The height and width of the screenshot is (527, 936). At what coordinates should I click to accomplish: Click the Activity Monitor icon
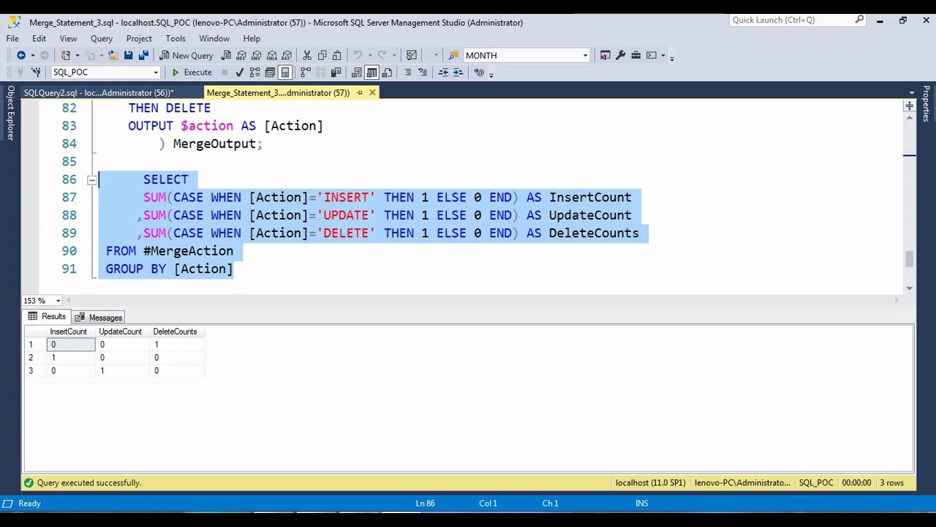pyautogui.click(x=412, y=55)
